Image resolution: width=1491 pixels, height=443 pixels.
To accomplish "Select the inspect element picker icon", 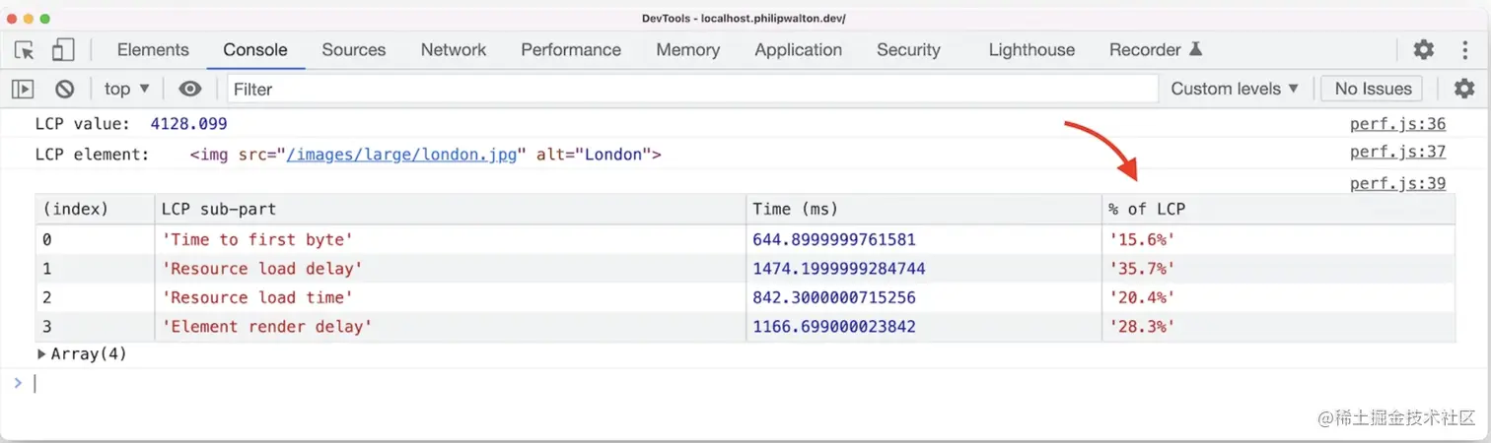I will [25, 50].
